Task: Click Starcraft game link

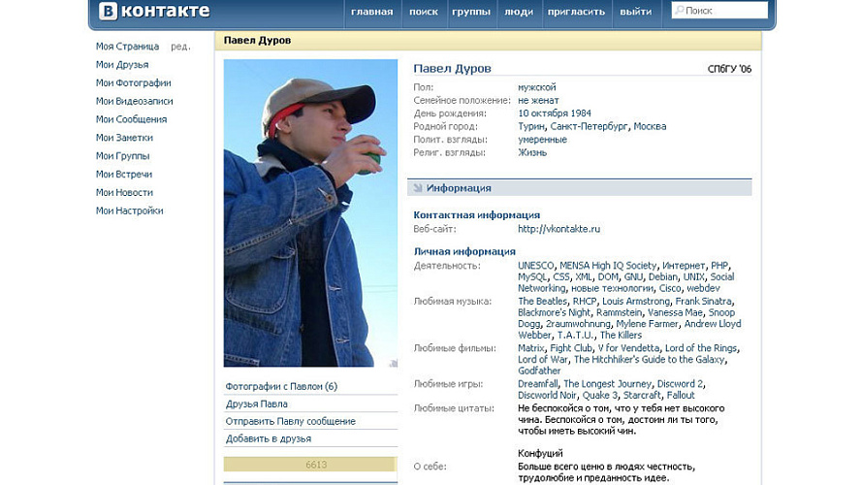Action: [x=642, y=395]
